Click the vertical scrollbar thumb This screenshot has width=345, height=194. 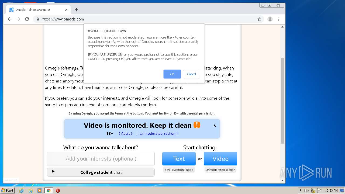282,101
